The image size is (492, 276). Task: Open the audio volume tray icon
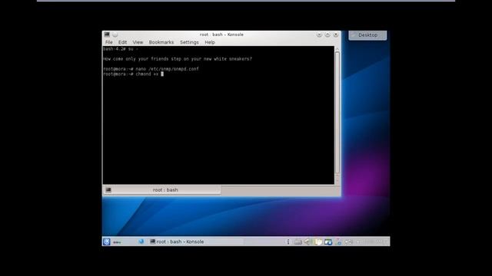[x=307, y=242]
